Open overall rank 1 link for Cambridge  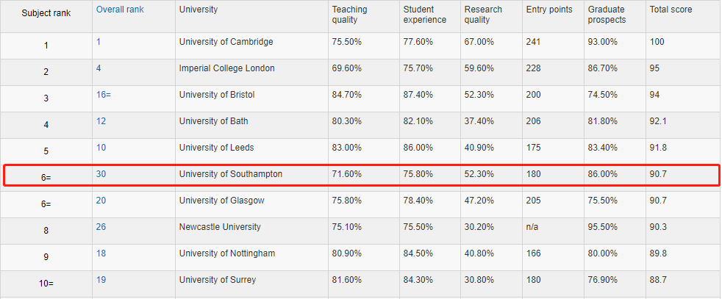point(99,42)
